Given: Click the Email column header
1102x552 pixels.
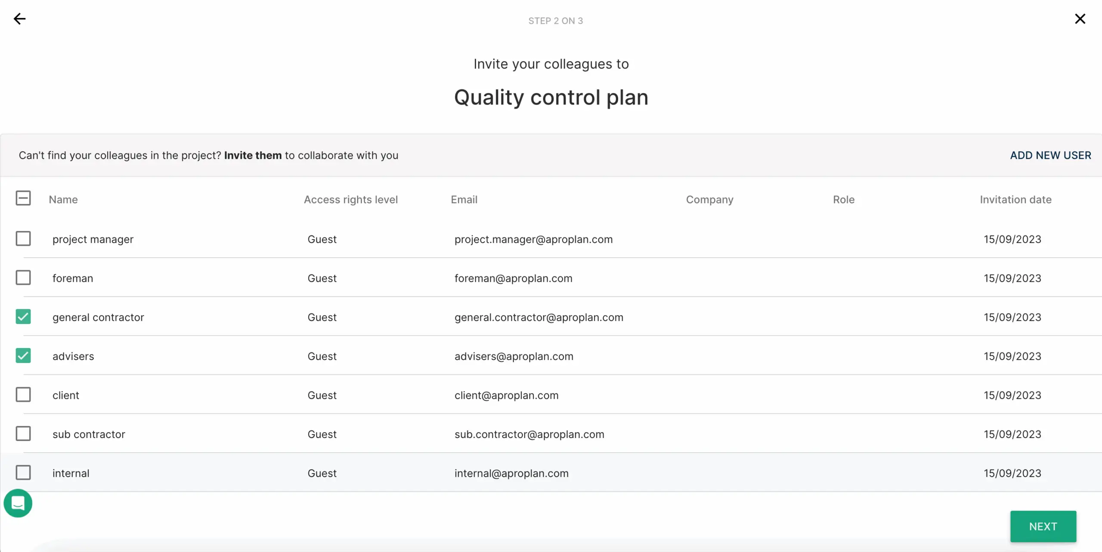Looking at the screenshot, I should (464, 200).
